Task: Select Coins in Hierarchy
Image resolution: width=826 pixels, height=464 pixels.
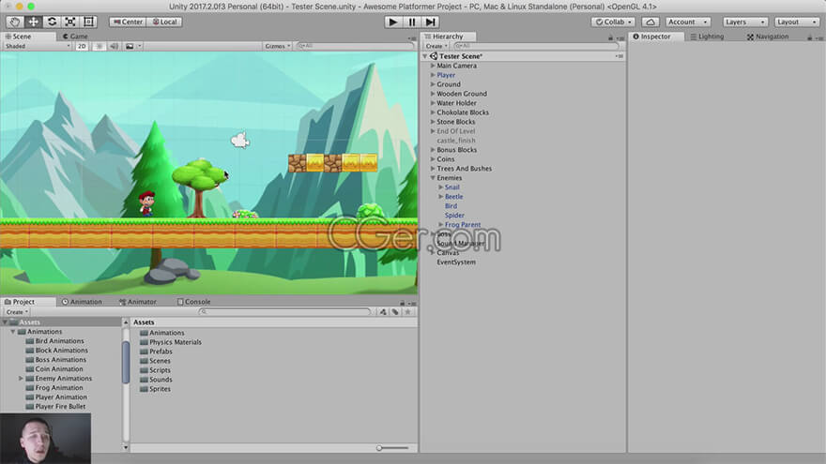Action: point(446,158)
